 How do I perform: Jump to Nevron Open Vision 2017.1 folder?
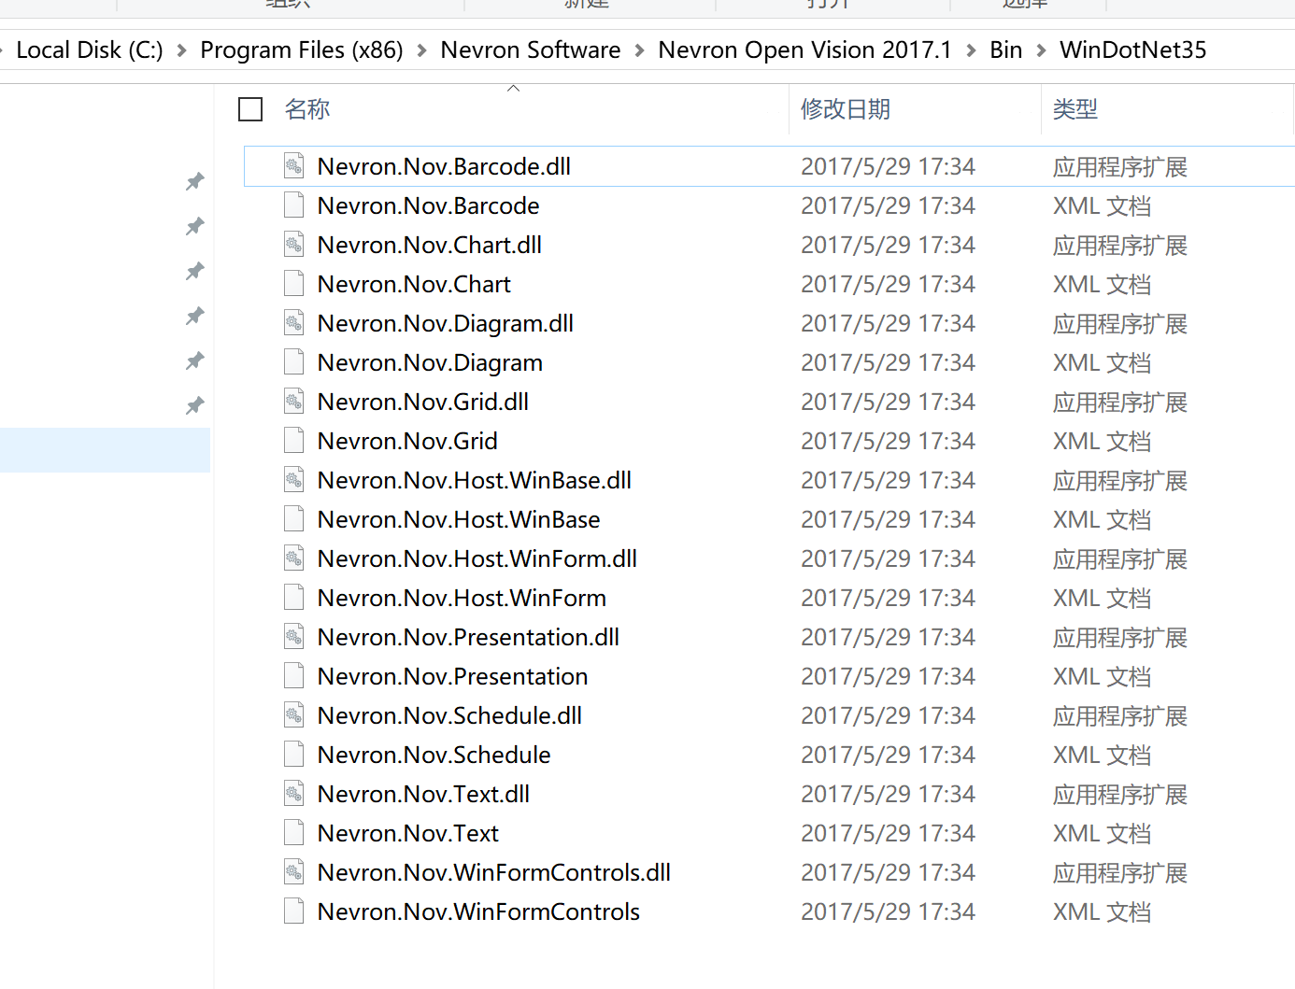click(804, 50)
